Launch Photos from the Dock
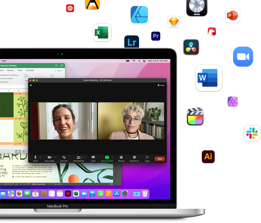 [19, 194]
